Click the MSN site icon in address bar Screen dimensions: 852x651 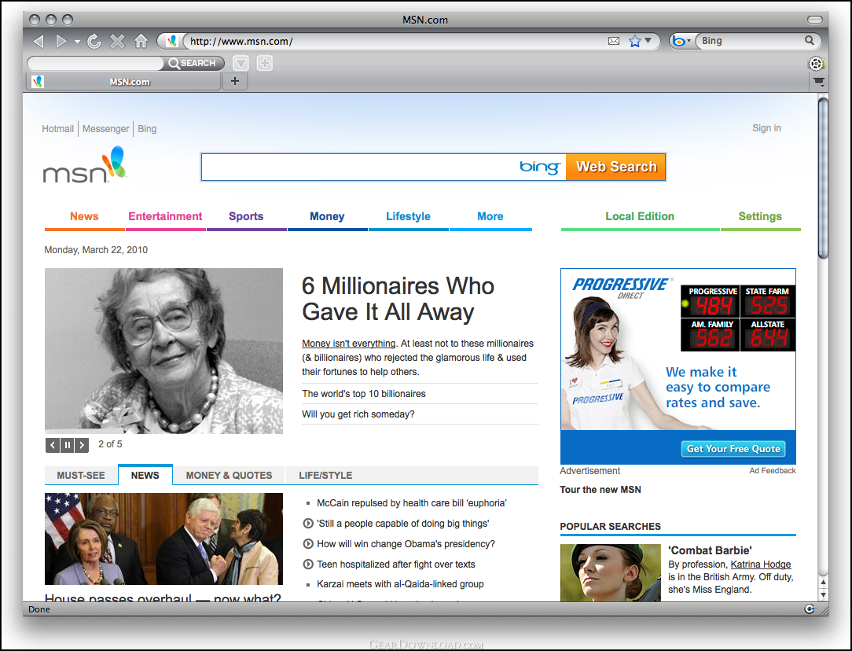[171, 42]
